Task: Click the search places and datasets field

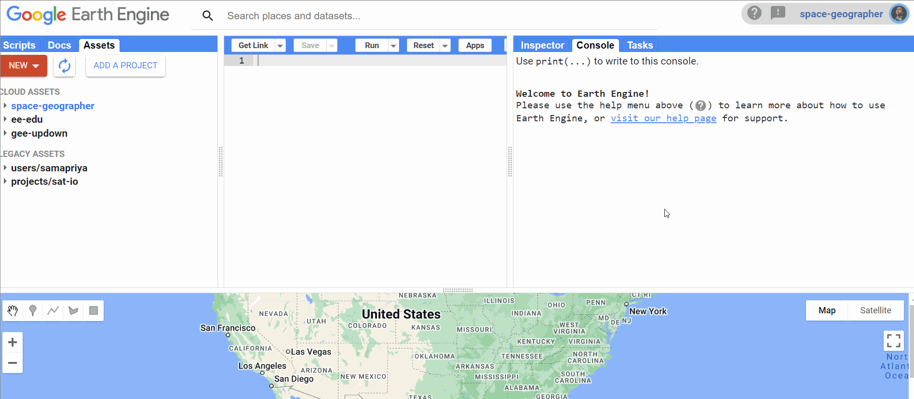Action: pos(424,16)
